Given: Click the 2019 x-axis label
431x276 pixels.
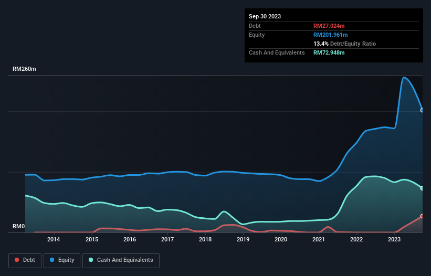Looking at the screenshot, I should click(x=243, y=239).
